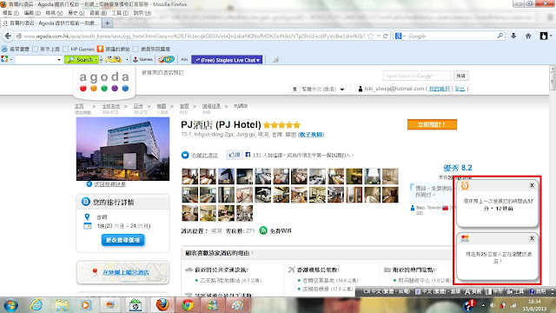Expand the green Search button dropdown arrow
The height and width of the screenshot is (313, 556).
tap(96, 60)
